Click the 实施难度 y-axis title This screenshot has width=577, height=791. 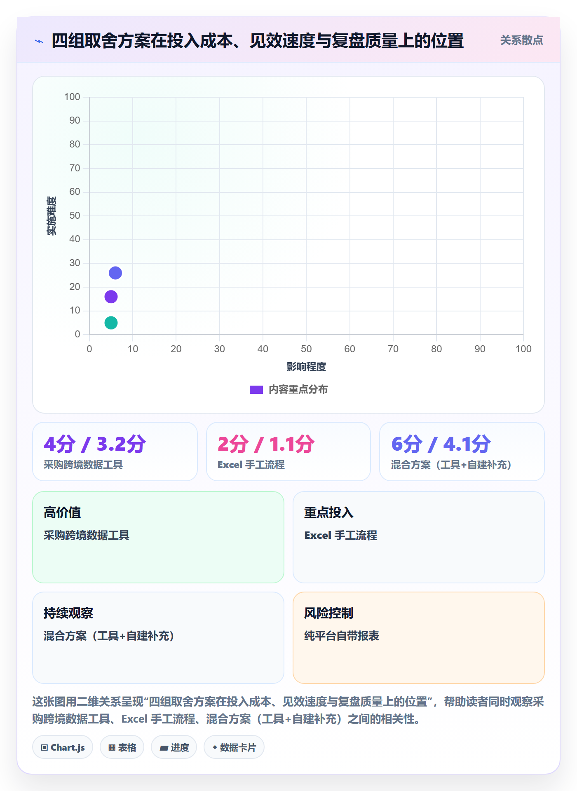tap(52, 216)
